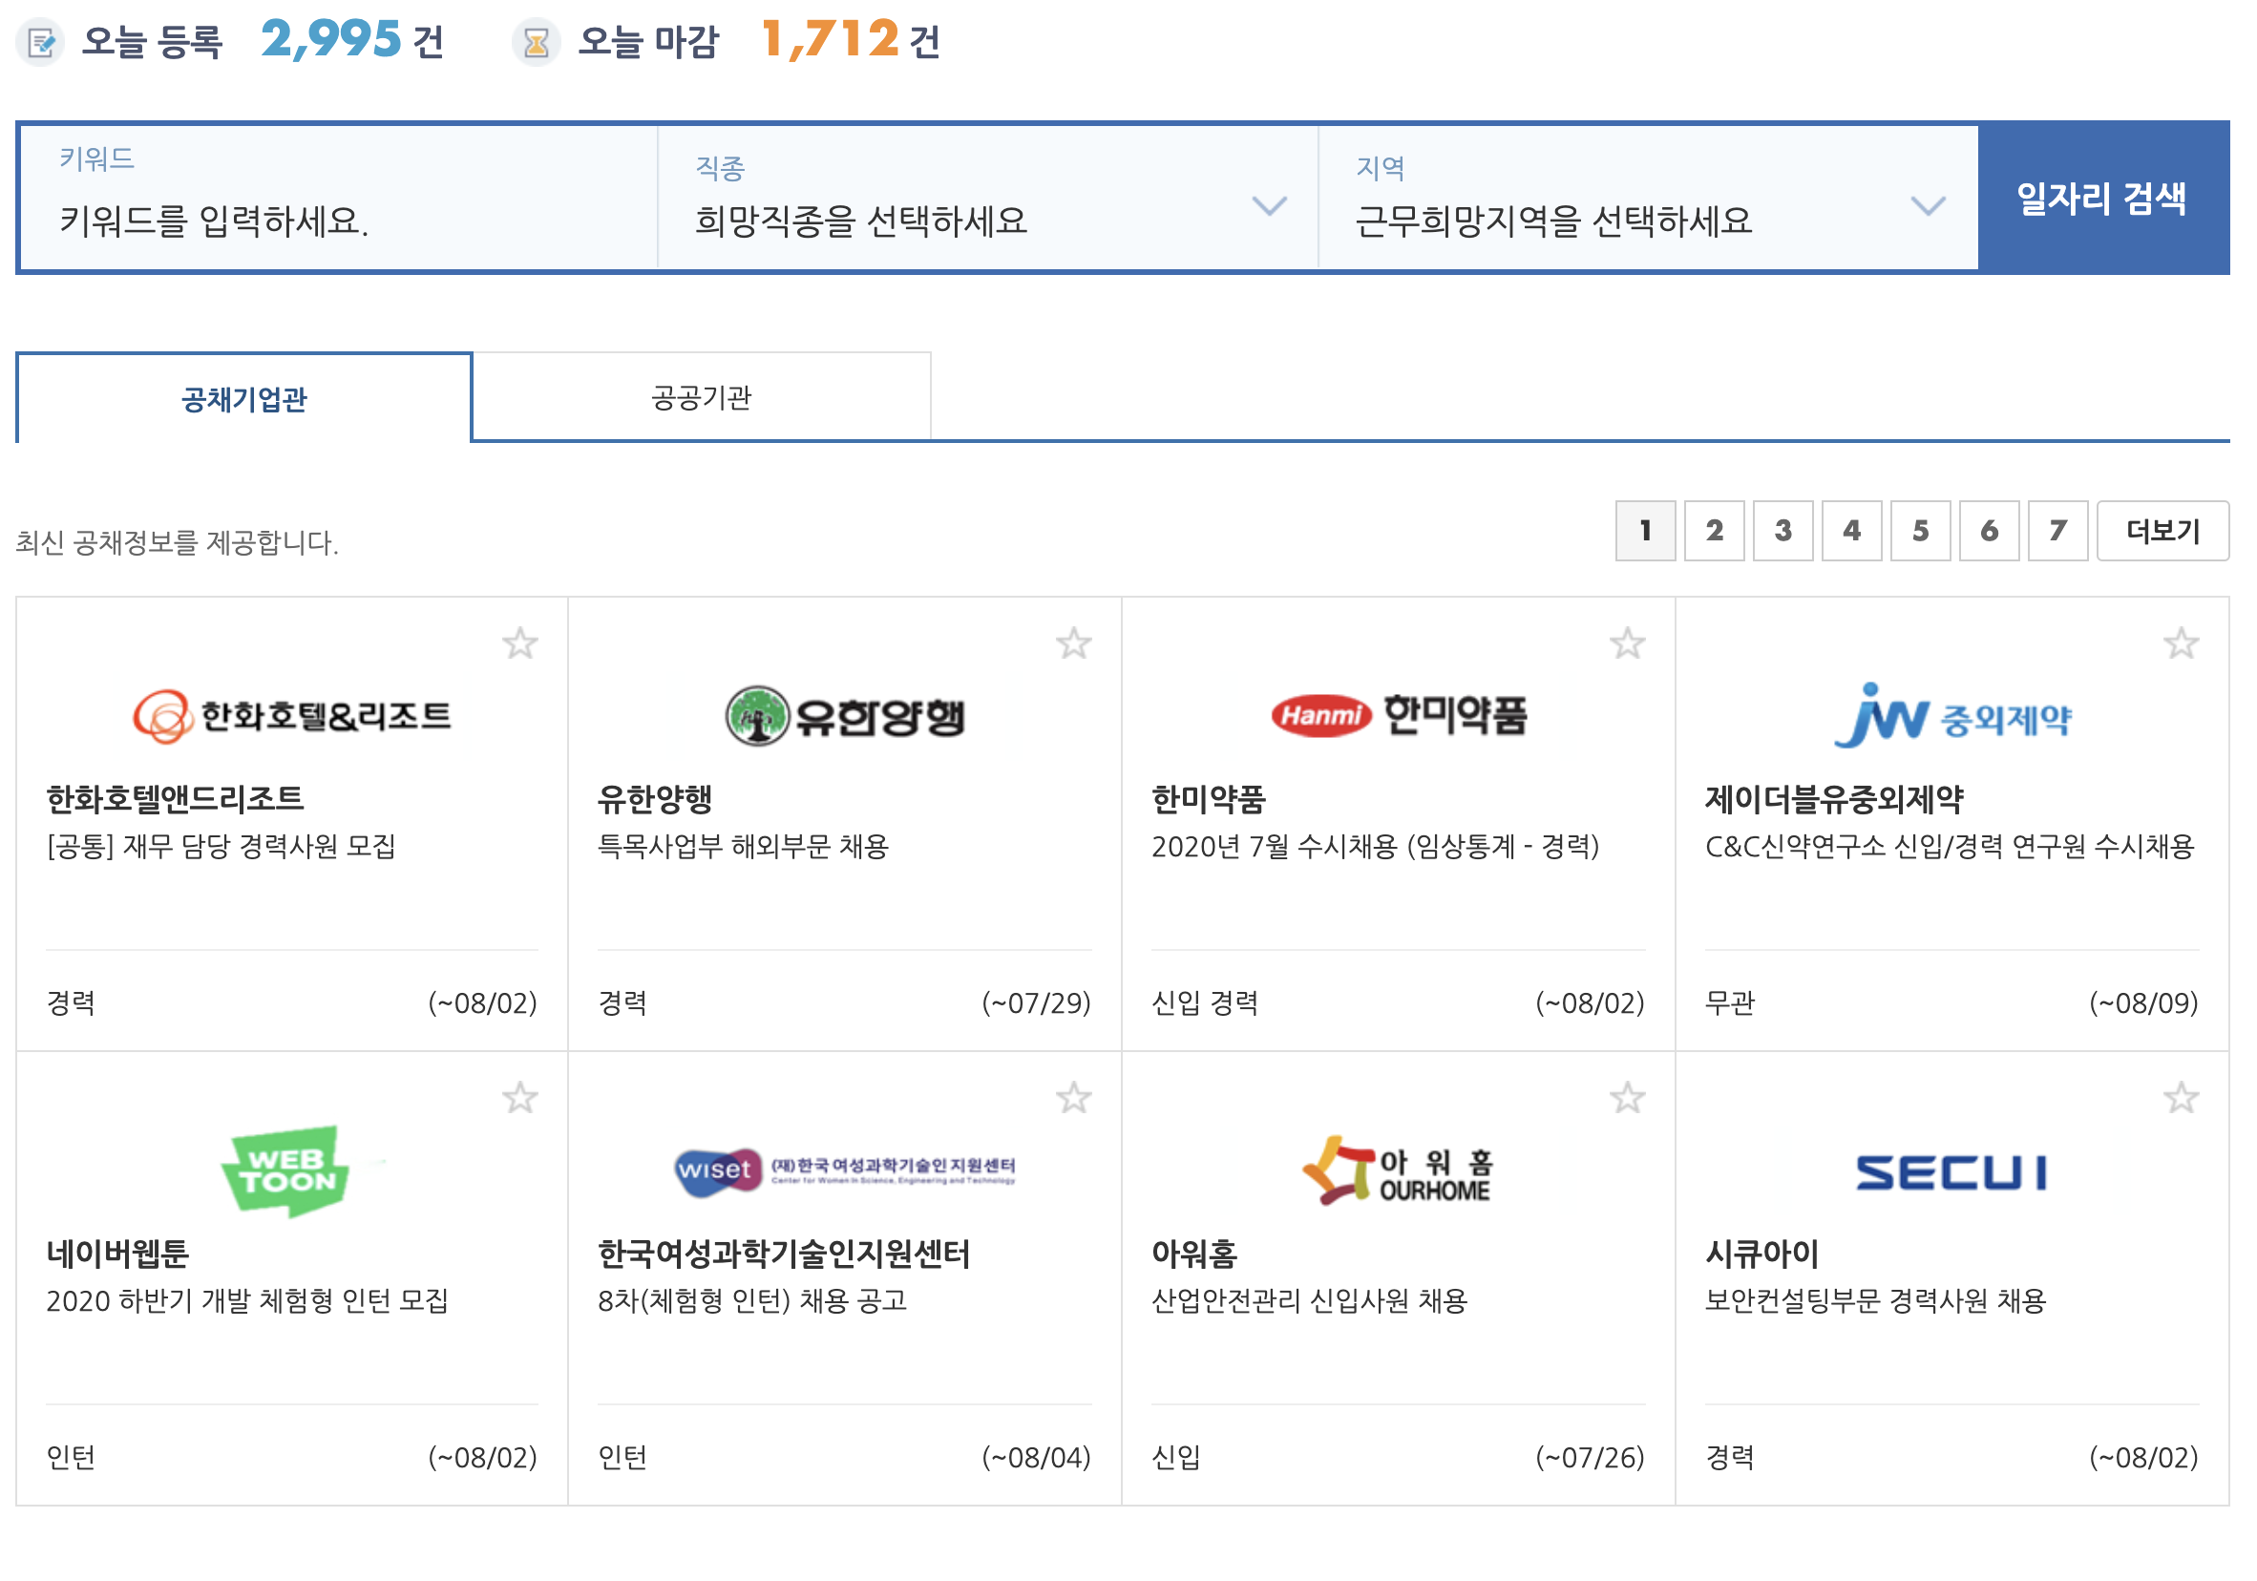Image resolution: width=2257 pixels, height=1581 pixels.
Task: Click the Naver WEBTOON logo
Action: tap(286, 1171)
